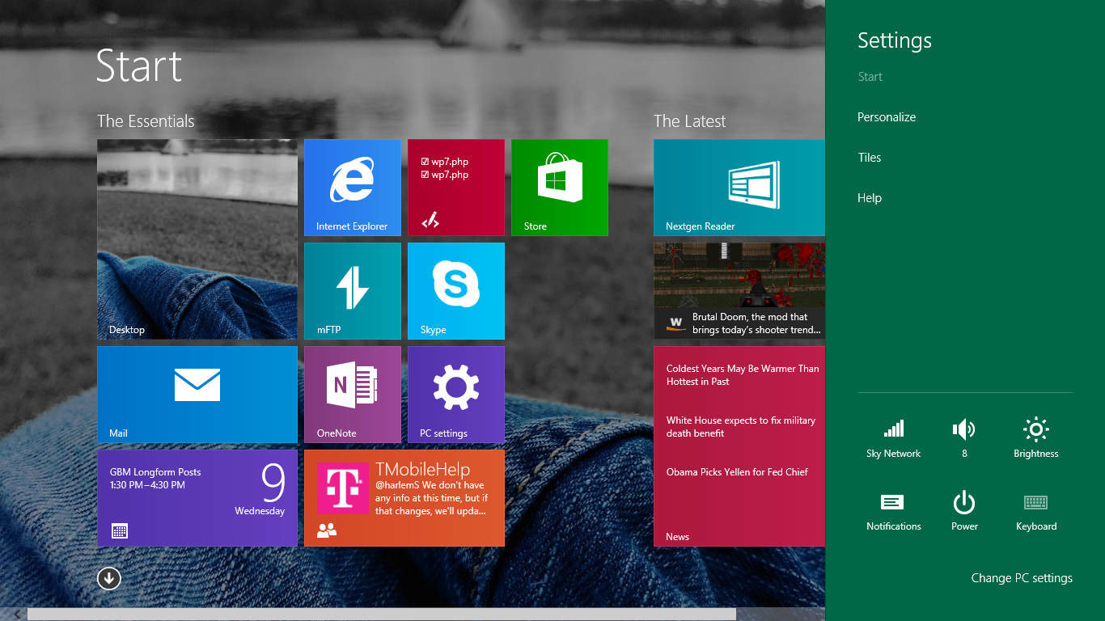Open Internet Explorer from its tile
1105x621 pixels.
click(352, 187)
